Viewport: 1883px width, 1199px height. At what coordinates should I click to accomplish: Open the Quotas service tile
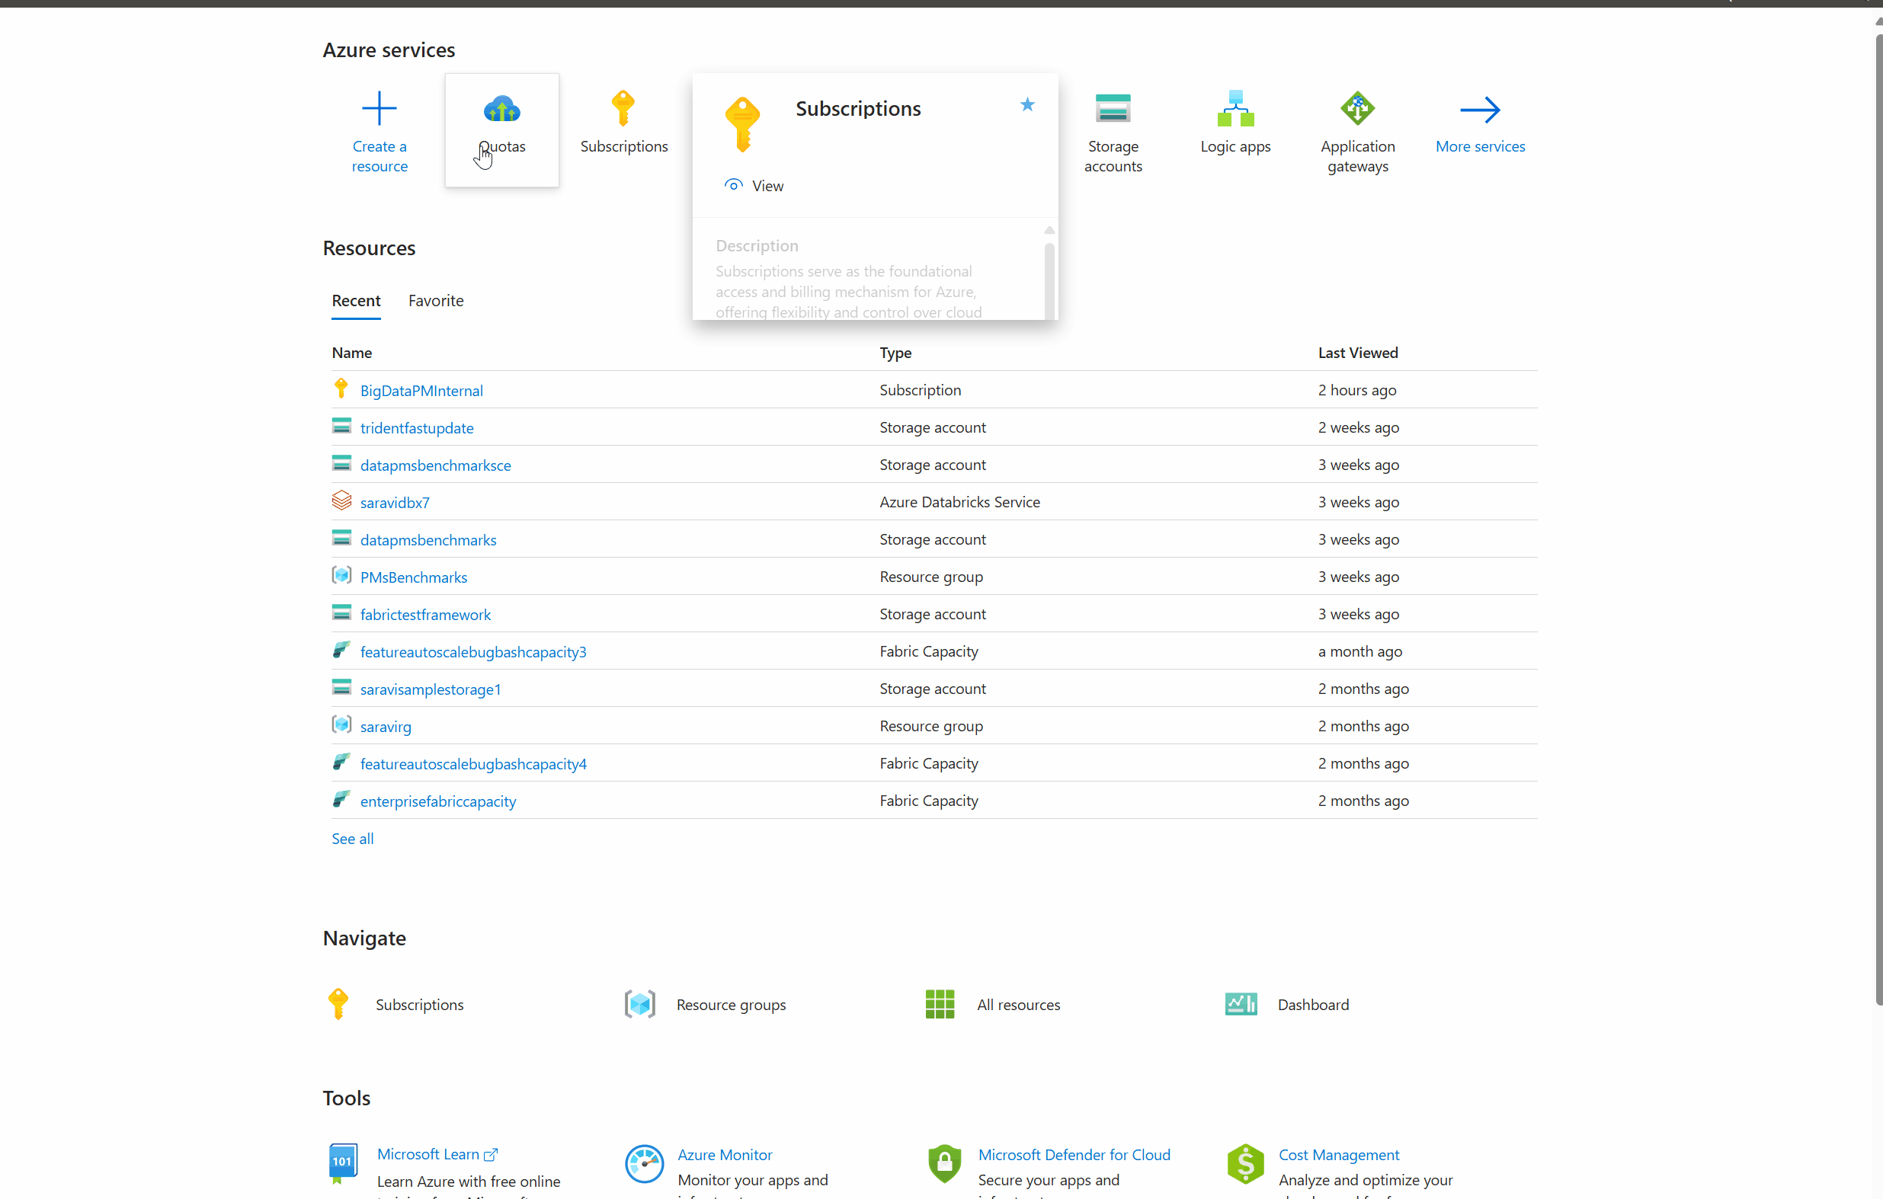[501, 129]
